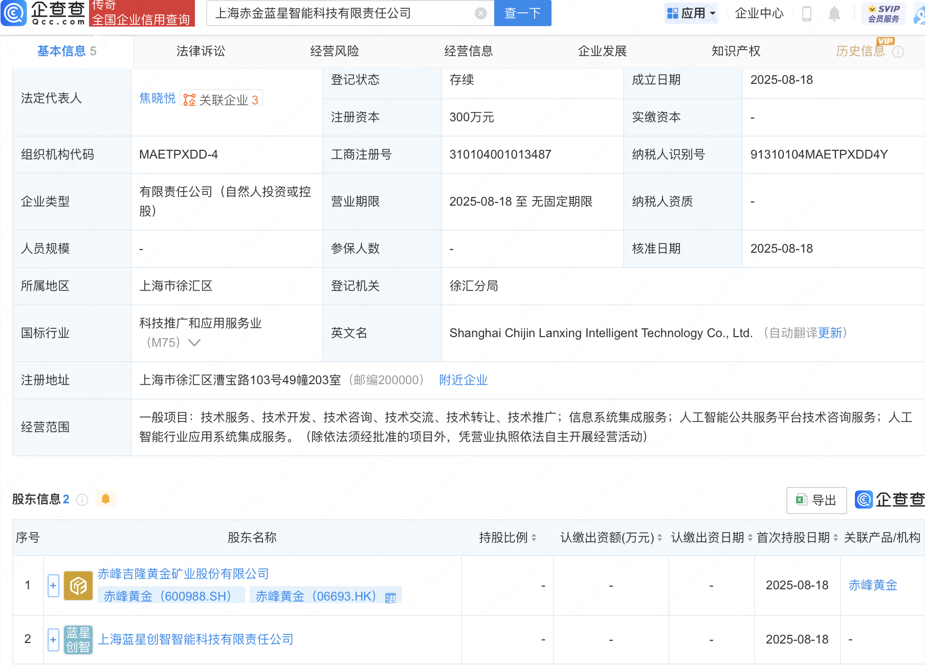The height and width of the screenshot is (665, 925).
Task: Click the 企查查 watermark logo beside 导出
Action: pyautogui.click(x=890, y=499)
